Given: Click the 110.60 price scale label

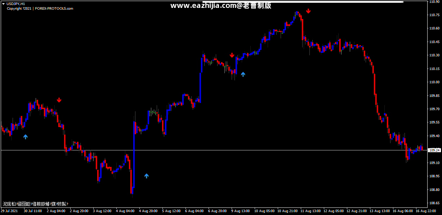Looking at the screenshot, I should pyautogui.click(x=434, y=28).
